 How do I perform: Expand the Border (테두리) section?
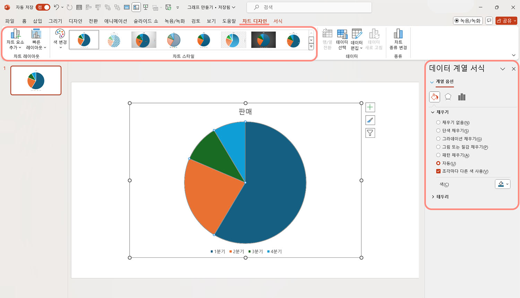(433, 197)
